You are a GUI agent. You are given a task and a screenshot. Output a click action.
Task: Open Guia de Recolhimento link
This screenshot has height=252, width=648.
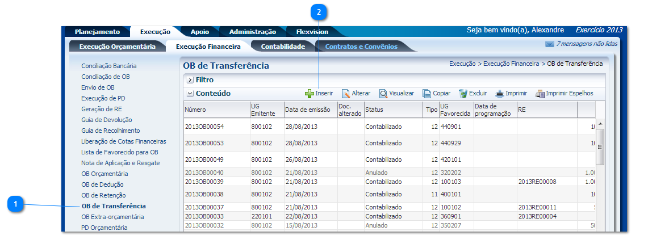tap(110, 131)
